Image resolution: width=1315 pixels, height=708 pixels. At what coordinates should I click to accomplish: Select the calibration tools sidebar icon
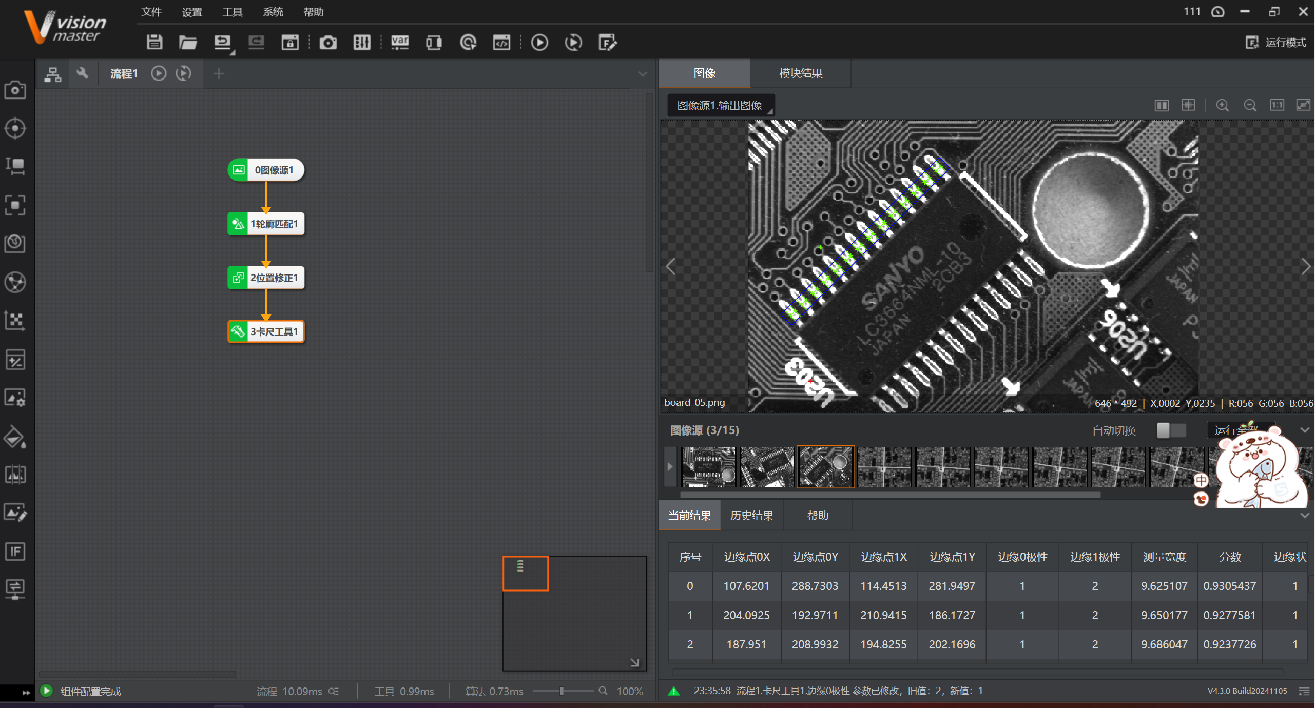coord(15,321)
